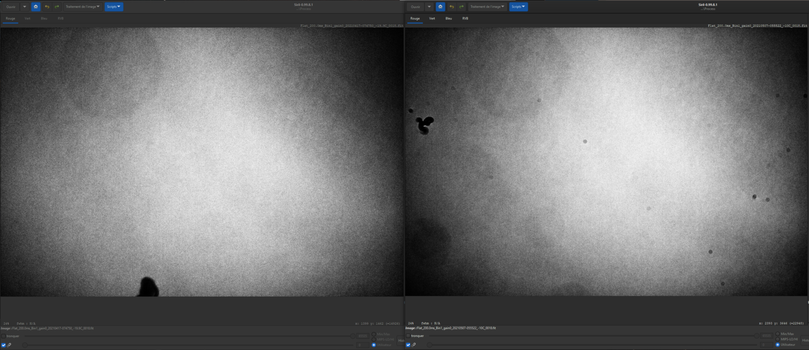Screen dimensions: 809x350
Task: Select Bleu tab in left window
Action: tap(44, 18)
